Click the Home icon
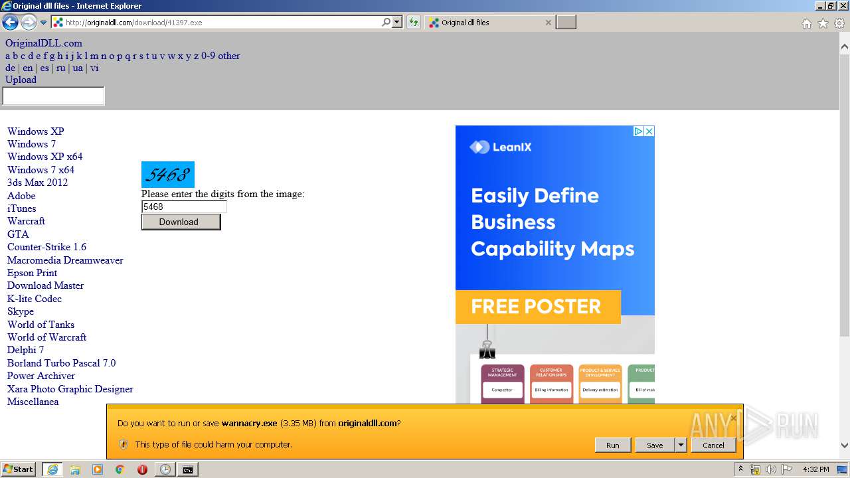The width and height of the screenshot is (850, 478). (x=806, y=23)
